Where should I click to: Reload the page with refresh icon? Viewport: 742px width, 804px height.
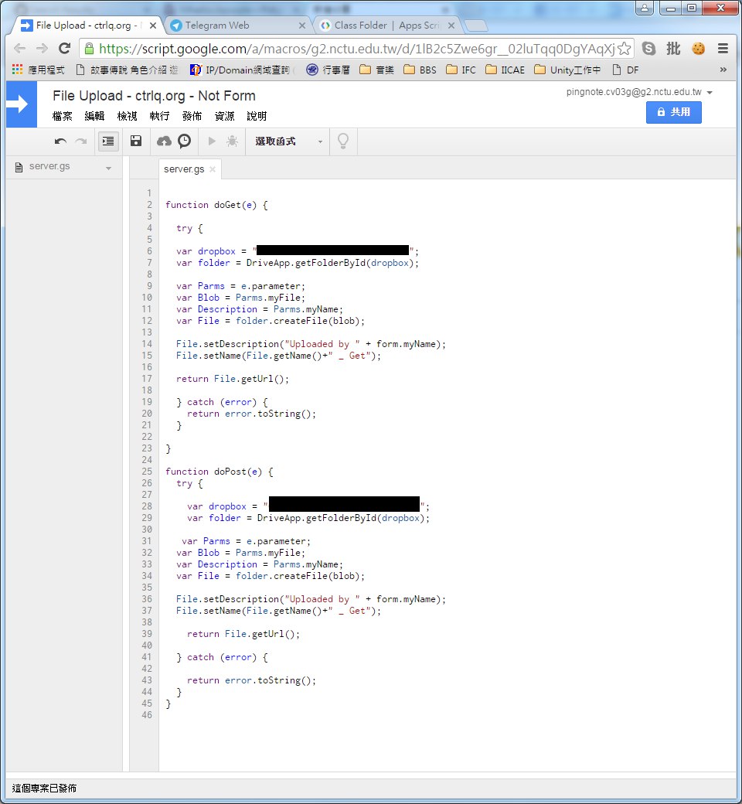click(x=65, y=49)
